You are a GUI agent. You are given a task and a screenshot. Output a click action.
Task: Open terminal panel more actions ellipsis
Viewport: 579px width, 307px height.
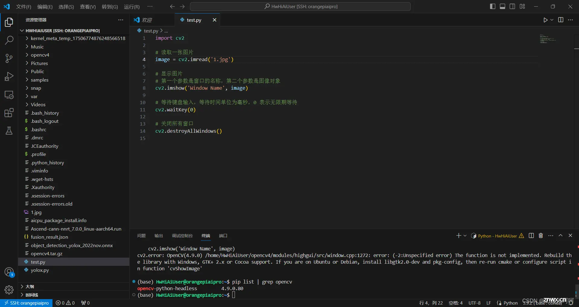tap(551, 236)
